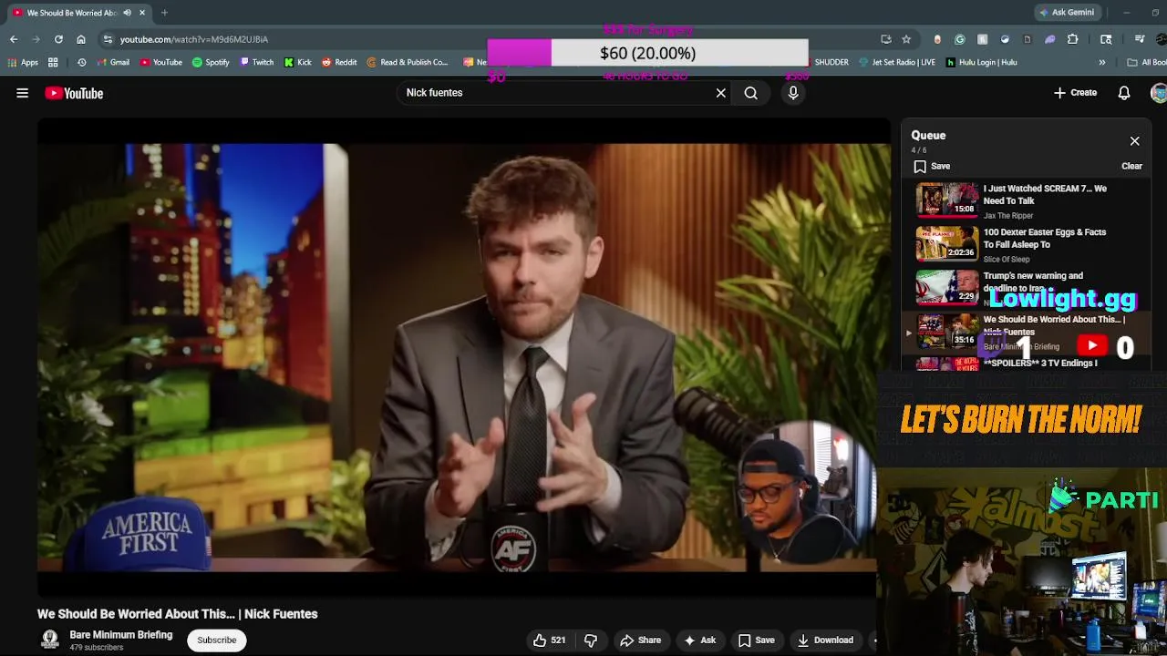
Task: Mute the tab via speaker icon
Action: 127,13
